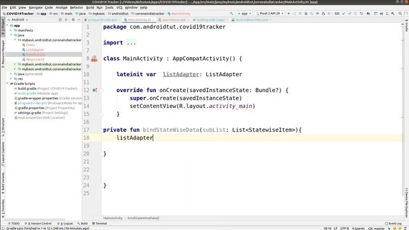Collapse the app module tree node
The height and width of the screenshot is (230, 409).
point(7,26)
